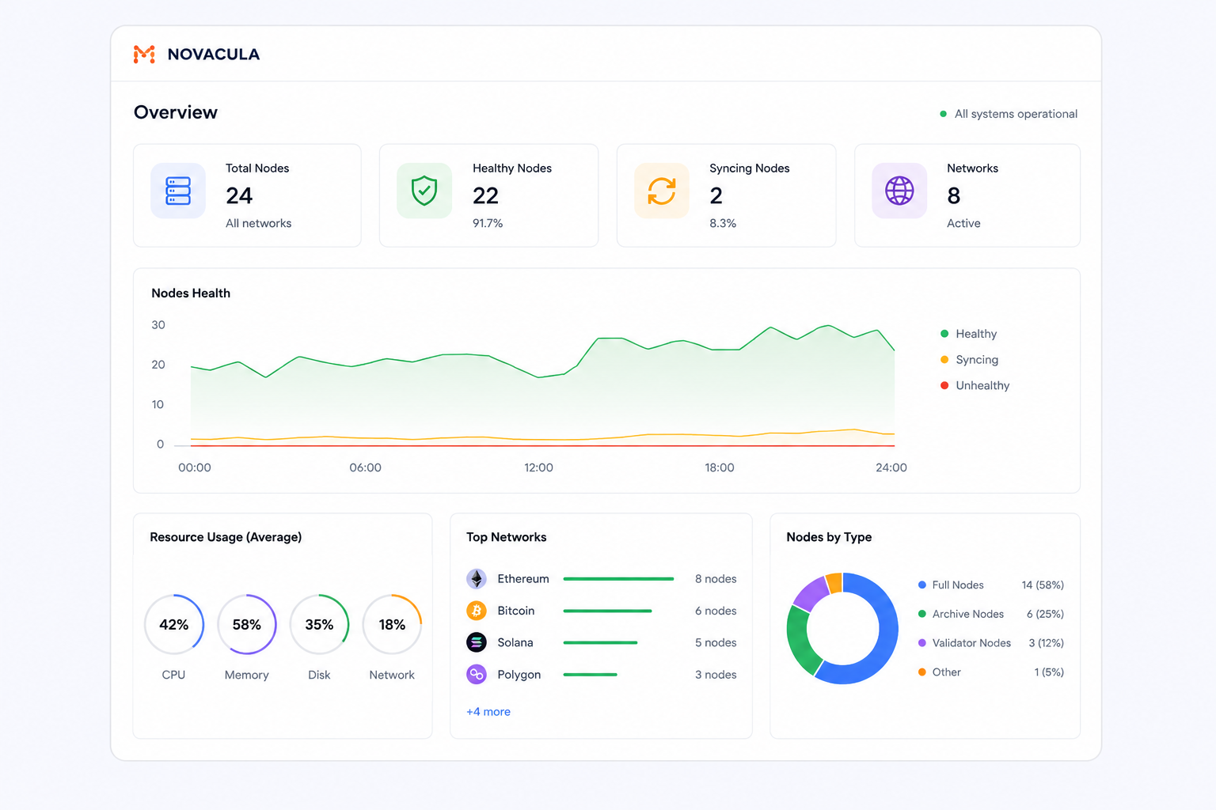Click the Novacula logo icon
Image resolution: width=1216 pixels, height=810 pixels.
click(x=144, y=54)
